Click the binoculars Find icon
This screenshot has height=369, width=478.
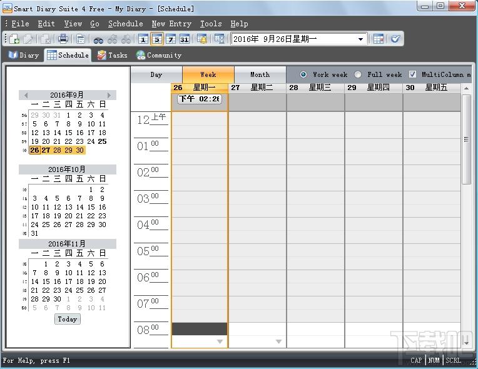[98, 39]
